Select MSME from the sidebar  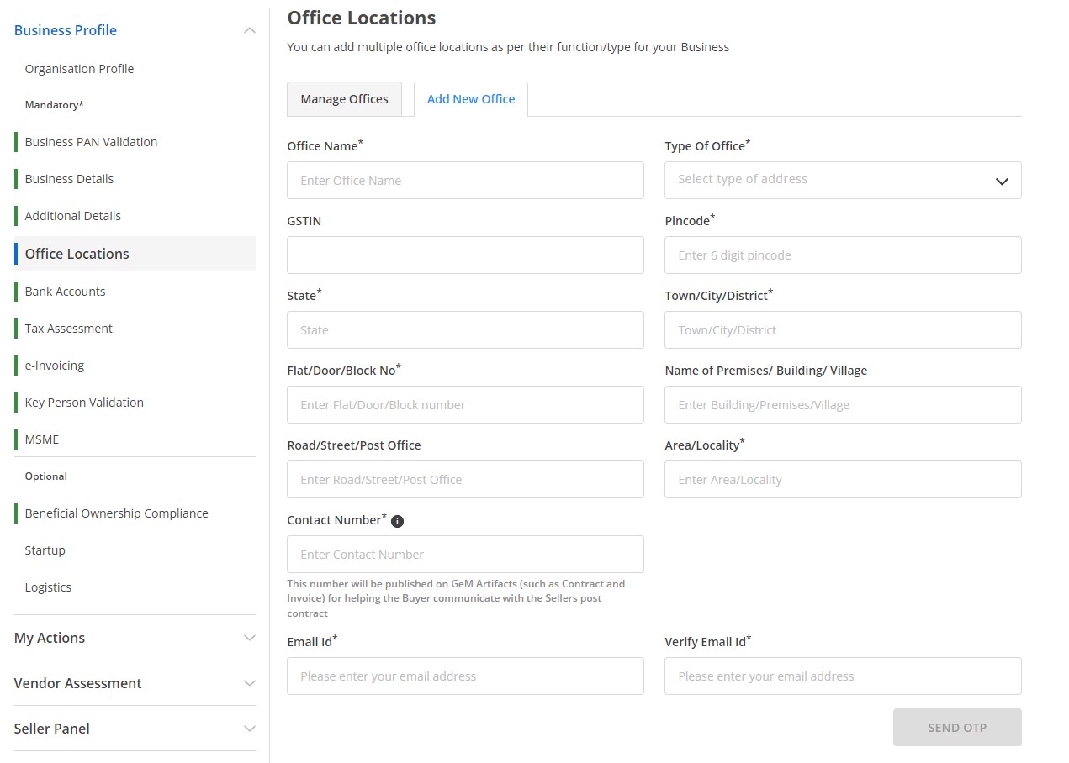[41, 439]
